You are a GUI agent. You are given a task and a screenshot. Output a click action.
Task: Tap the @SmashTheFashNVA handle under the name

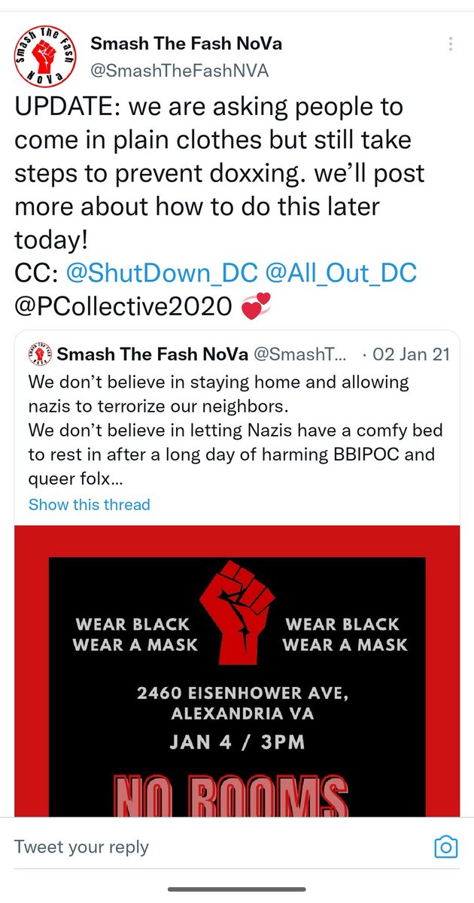(179, 71)
